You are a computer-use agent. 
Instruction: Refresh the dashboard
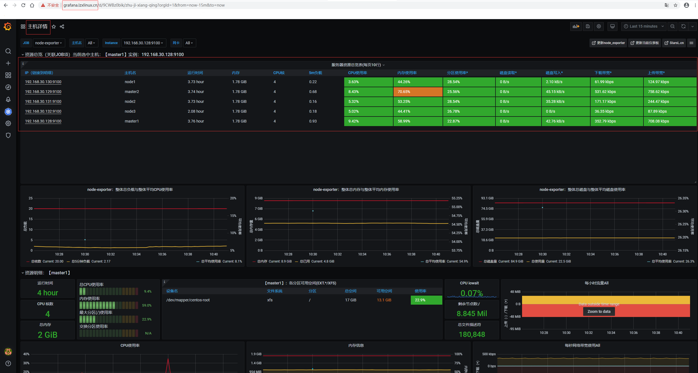click(x=683, y=26)
